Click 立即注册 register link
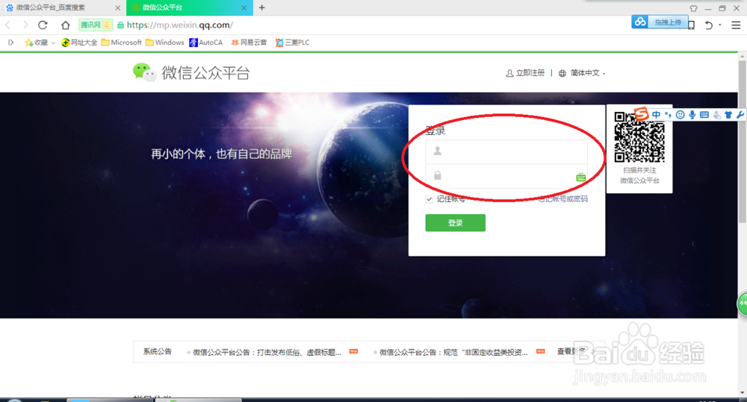Image resolution: width=747 pixels, height=402 pixels. 525,73
